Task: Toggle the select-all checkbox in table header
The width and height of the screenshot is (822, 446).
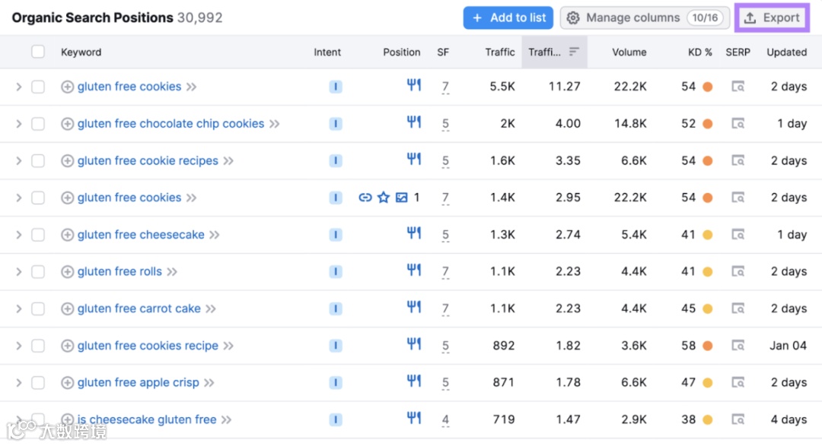Action: [38, 52]
